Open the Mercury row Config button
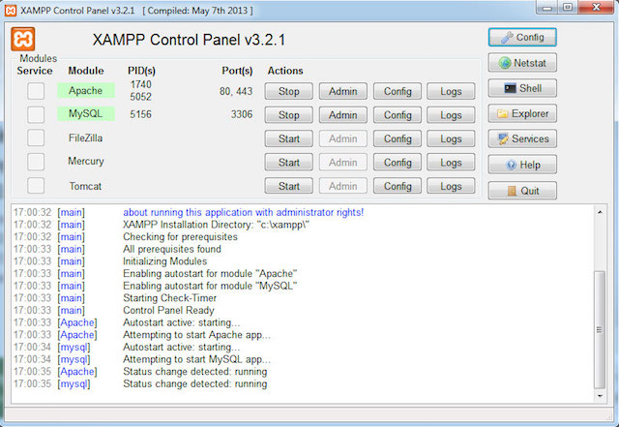This screenshot has height=427, width=619. [398, 163]
